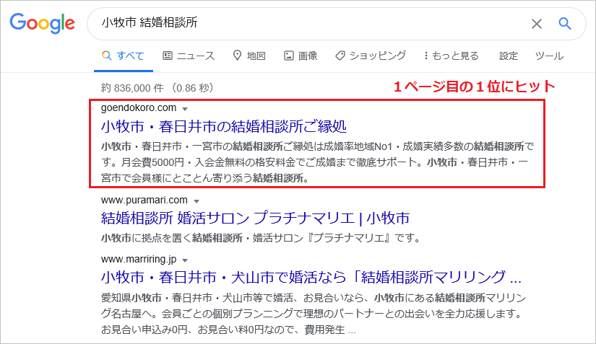Image resolution: width=596 pixels, height=344 pixels.
Task: Select the すべて tab
Action: click(x=123, y=56)
